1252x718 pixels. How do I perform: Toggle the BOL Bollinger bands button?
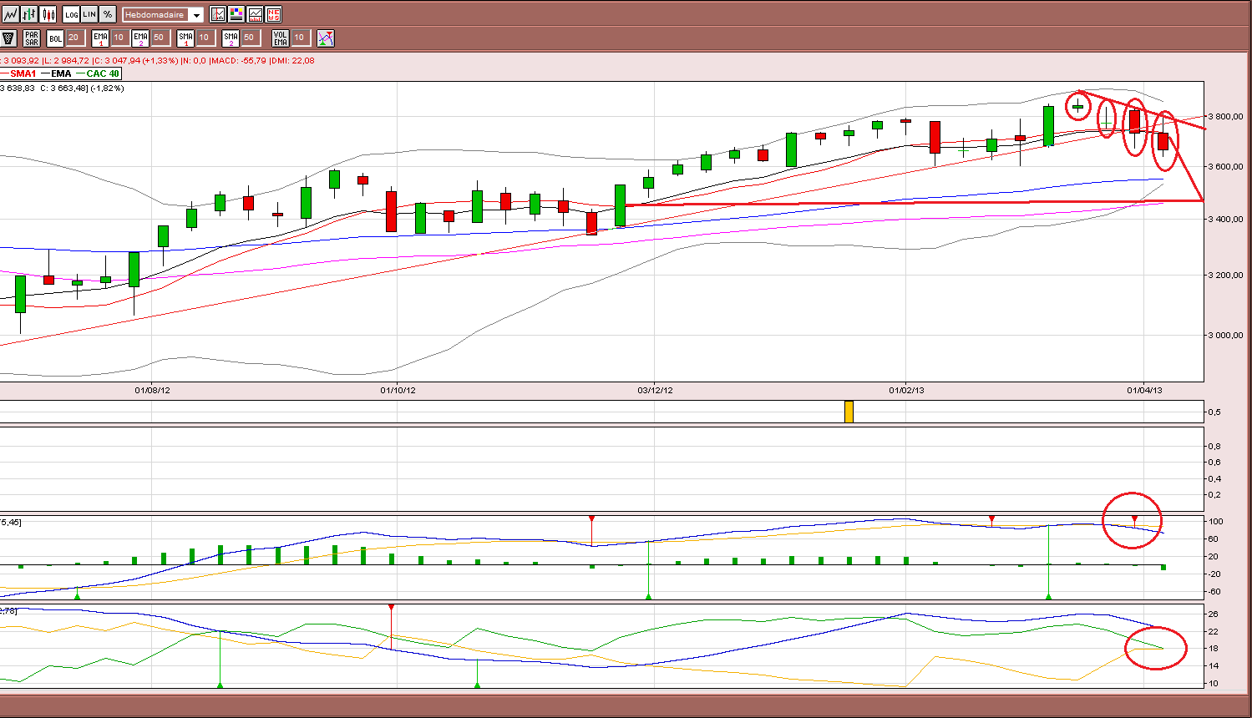55,38
